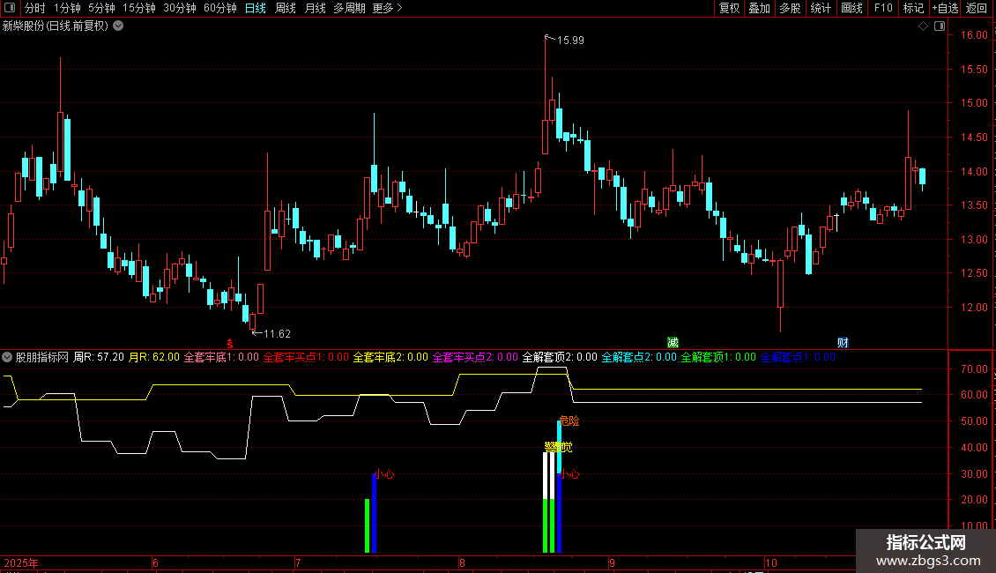
Task: Click the 复权 button
Action: coord(729,8)
